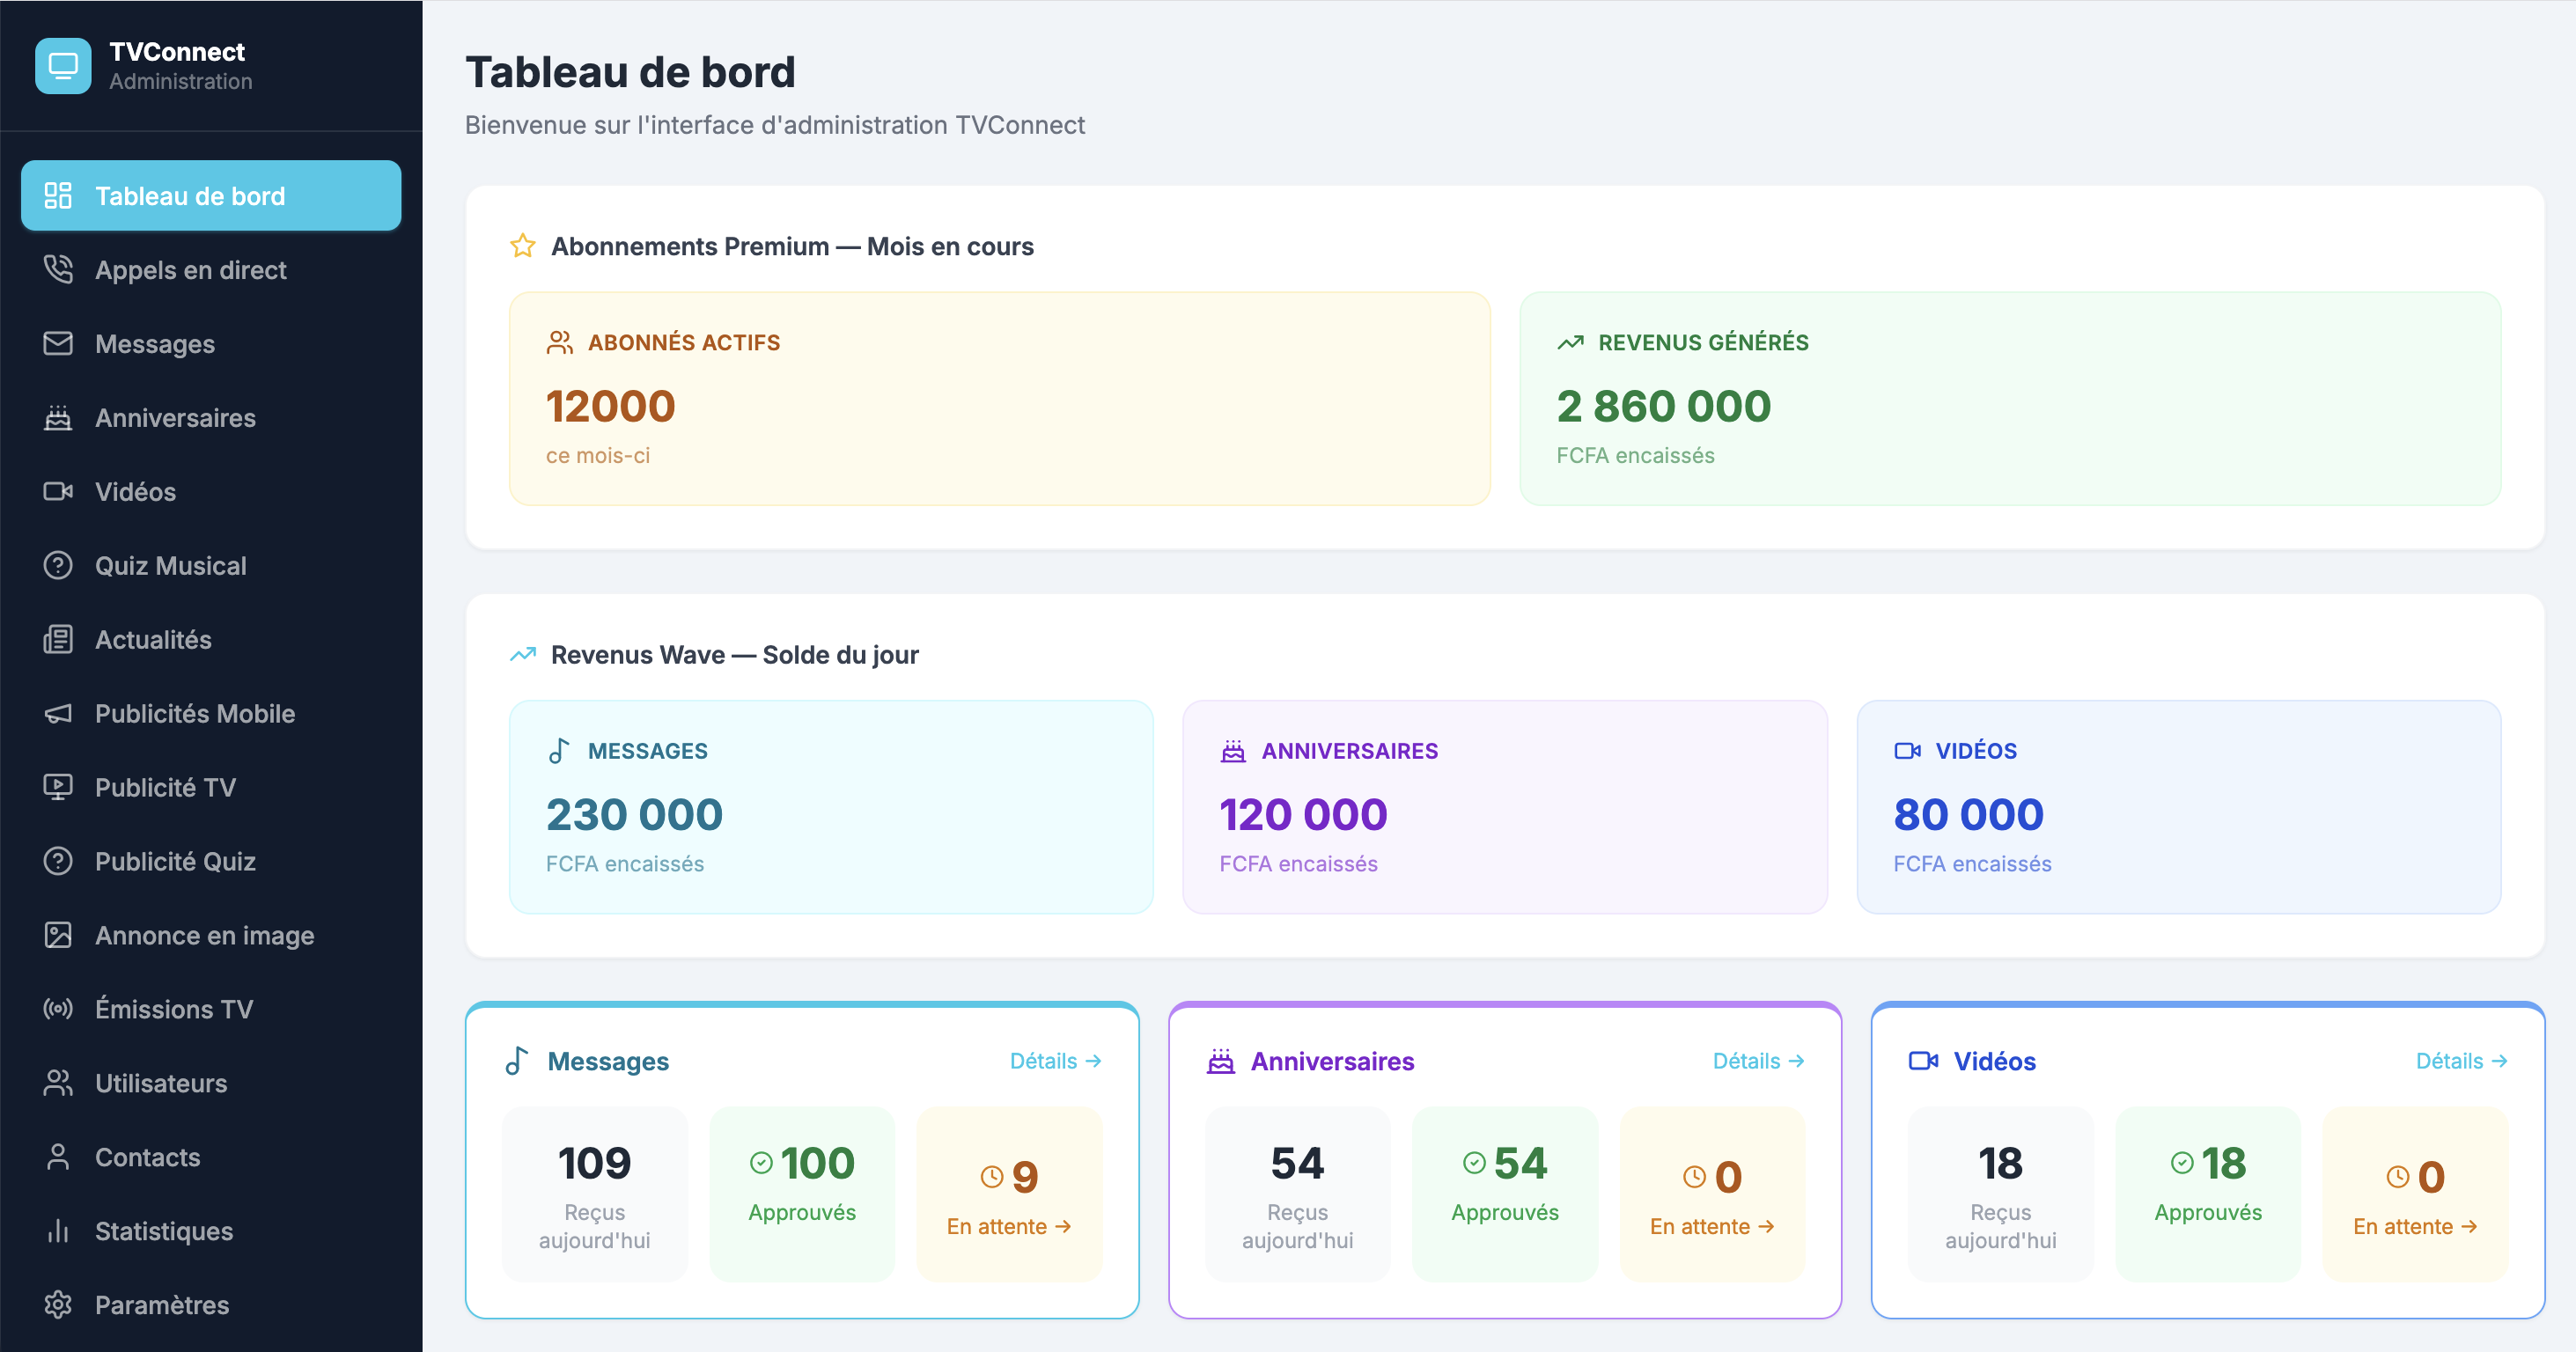The width and height of the screenshot is (2576, 1352).
Task: Open Publicité TV page
Action: [211, 788]
